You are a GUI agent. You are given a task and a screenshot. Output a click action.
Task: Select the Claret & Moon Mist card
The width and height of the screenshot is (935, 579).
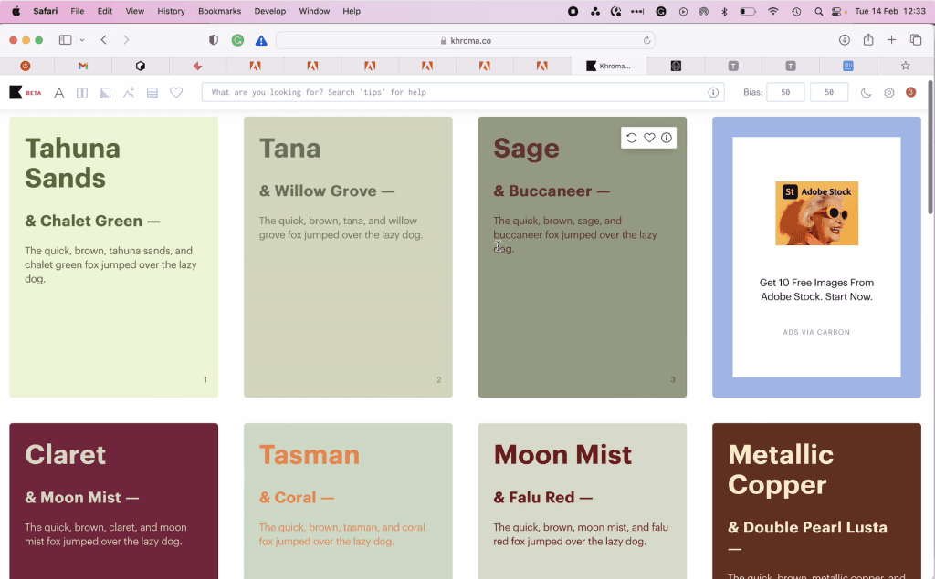114,501
